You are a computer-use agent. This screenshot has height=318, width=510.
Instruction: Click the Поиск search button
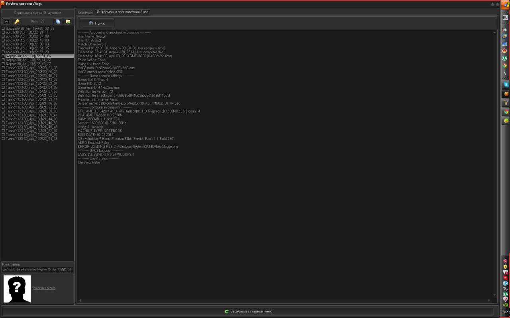(97, 23)
